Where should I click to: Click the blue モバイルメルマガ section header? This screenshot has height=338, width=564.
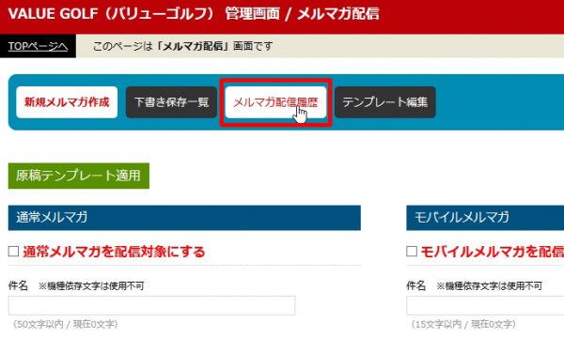pos(485,218)
